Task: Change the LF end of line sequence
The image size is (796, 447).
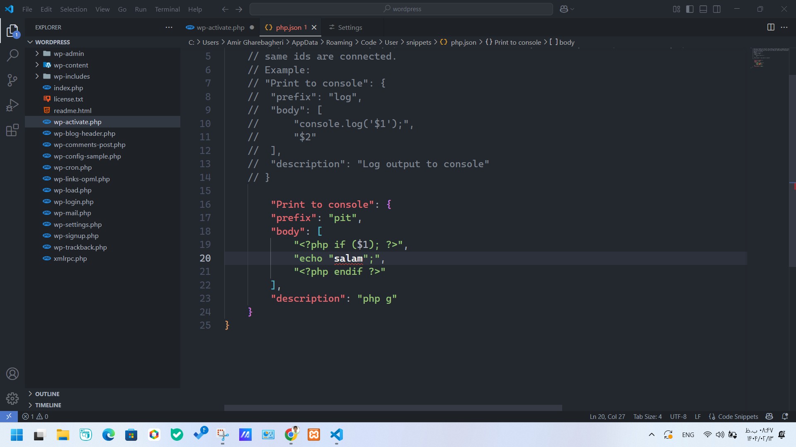Action: tap(698, 416)
